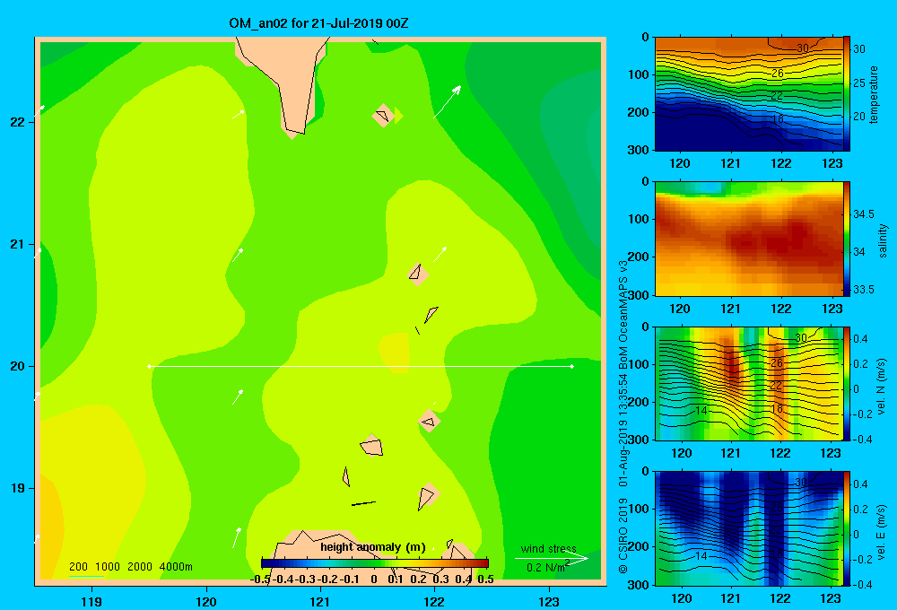897x610 pixels.
Task: Click the title 'OM_an02 for 21-Jul-2019 00Z'
Action: pos(318,23)
